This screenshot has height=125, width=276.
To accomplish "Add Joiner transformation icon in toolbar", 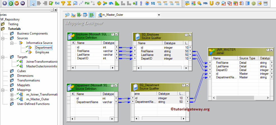I will coord(105,3).
